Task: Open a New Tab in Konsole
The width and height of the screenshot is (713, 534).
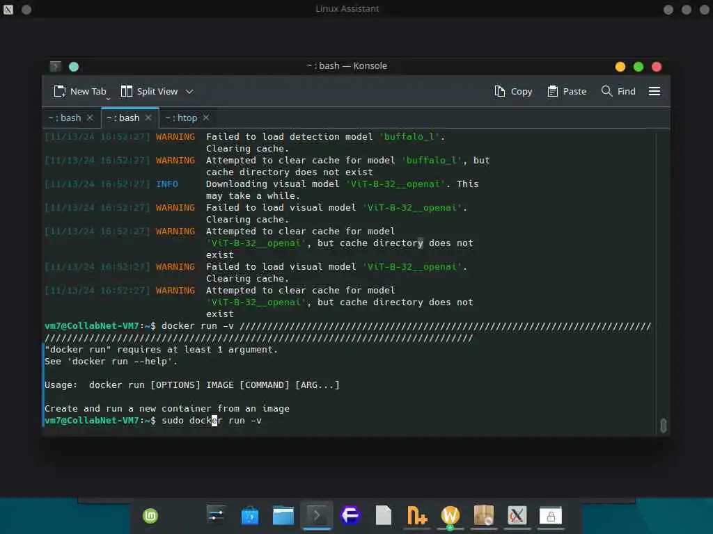Action: pyautogui.click(x=79, y=91)
